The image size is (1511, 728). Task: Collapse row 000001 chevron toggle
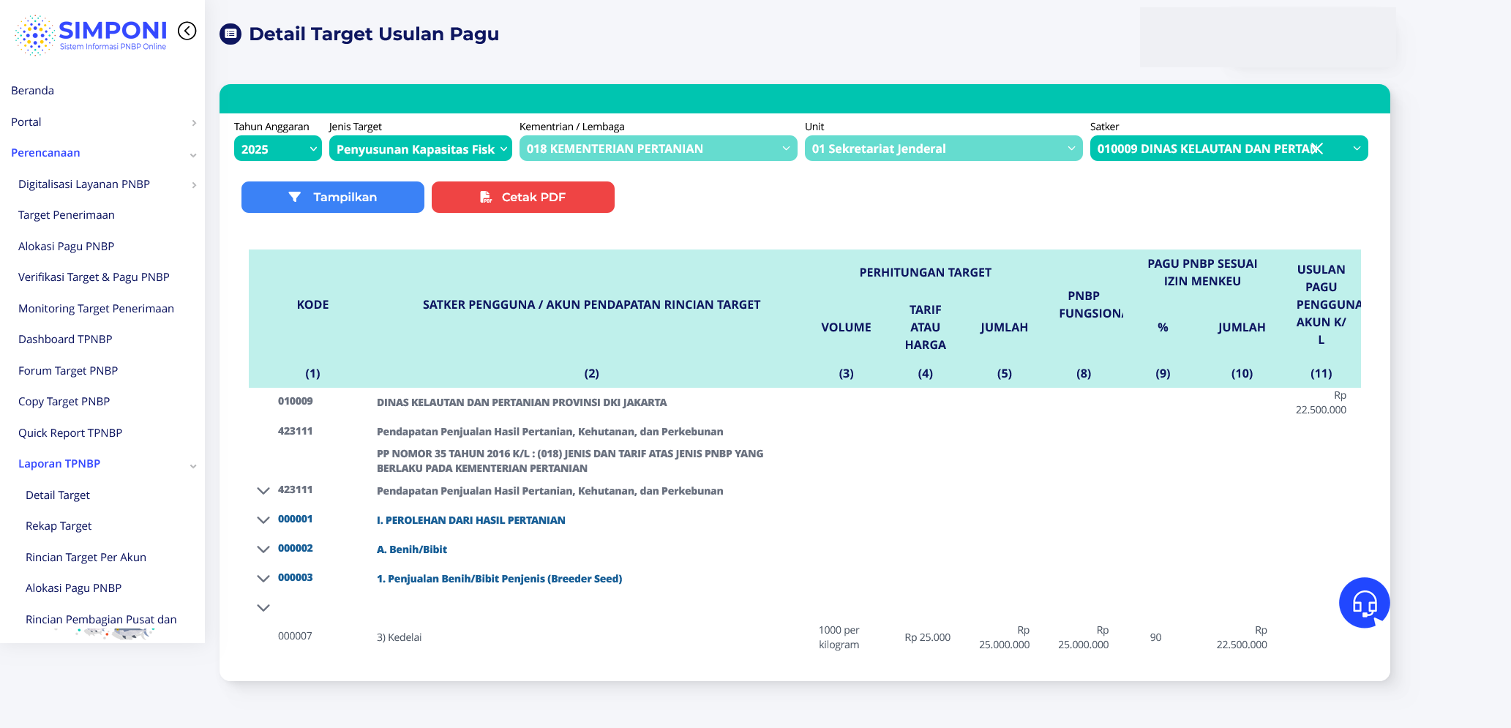click(263, 520)
